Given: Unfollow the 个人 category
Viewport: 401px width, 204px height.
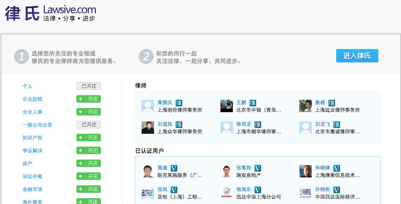Looking at the screenshot, I should click(x=88, y=86).
